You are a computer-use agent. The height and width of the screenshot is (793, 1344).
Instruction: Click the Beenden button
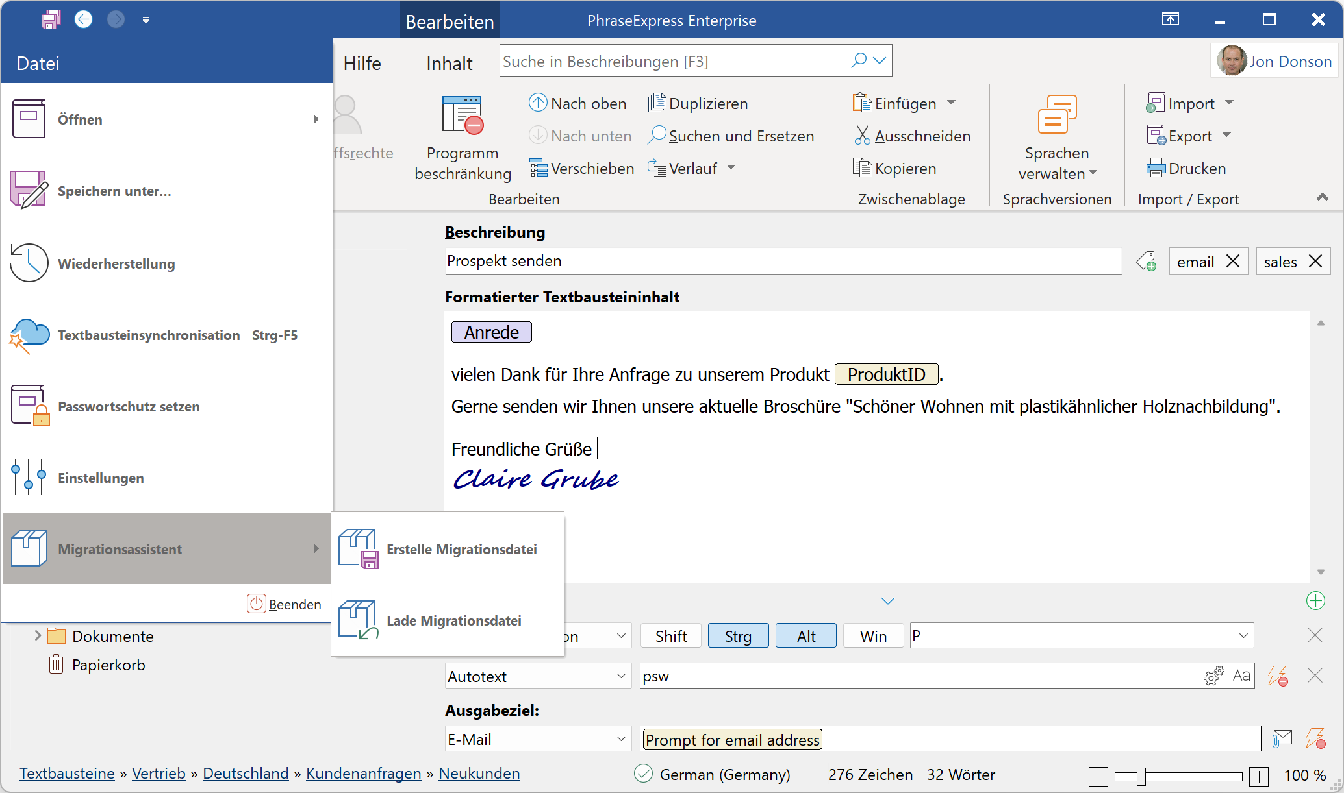pos(285,604)
